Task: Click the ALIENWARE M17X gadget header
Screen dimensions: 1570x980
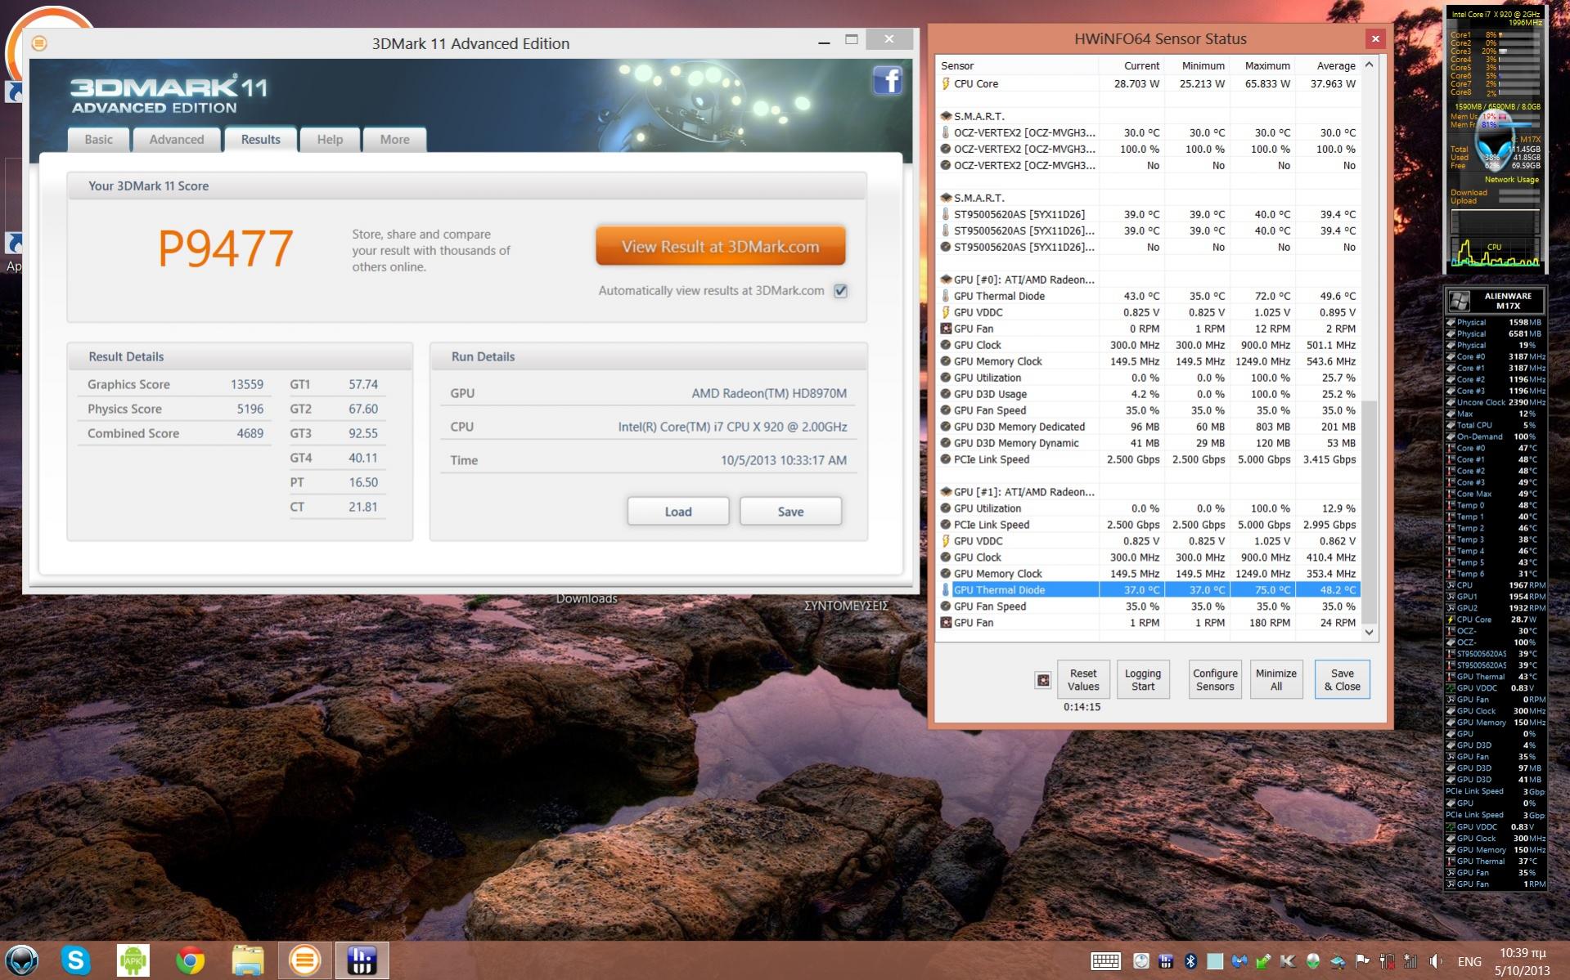Action: pyautogui.click(x=1496, y=301)
